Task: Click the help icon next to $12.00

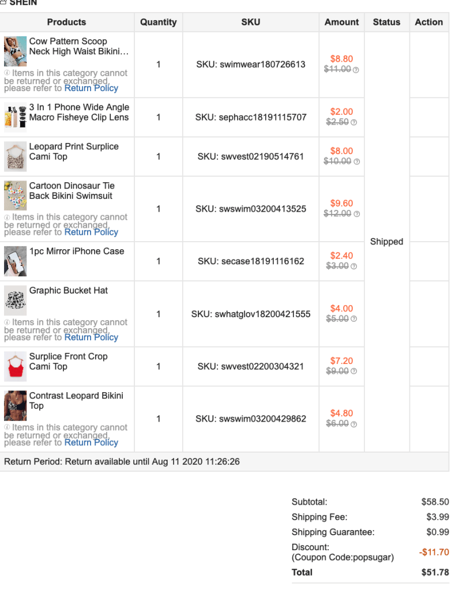Action: coord(356,214)
